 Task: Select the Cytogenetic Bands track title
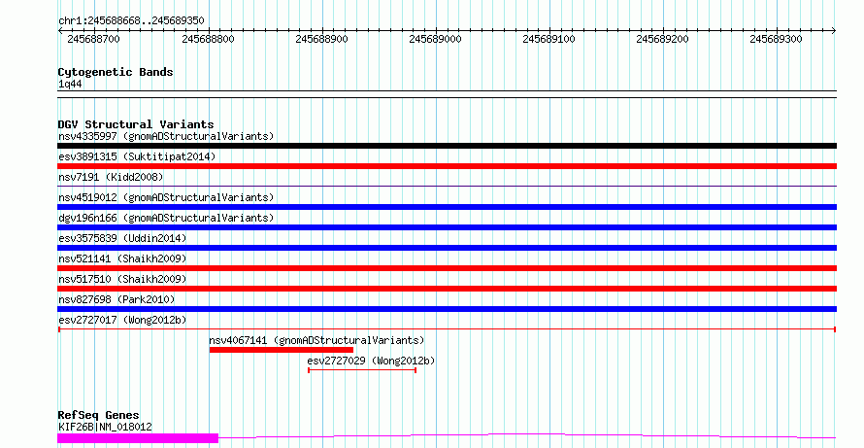coord(116,72)
